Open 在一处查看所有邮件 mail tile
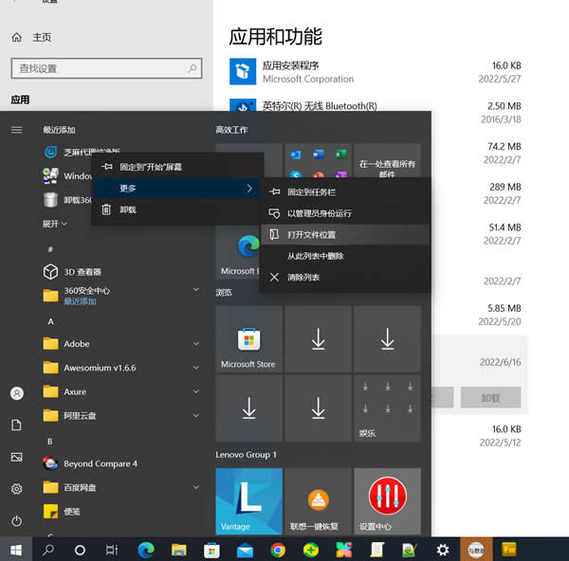The width and height of the screenshot is (569, 561). pos(388,161)
